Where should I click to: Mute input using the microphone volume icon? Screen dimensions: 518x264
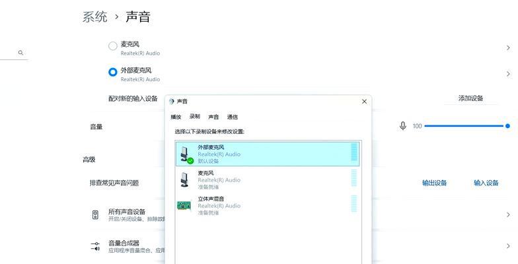pyautogui.click(x=403, y=125)
